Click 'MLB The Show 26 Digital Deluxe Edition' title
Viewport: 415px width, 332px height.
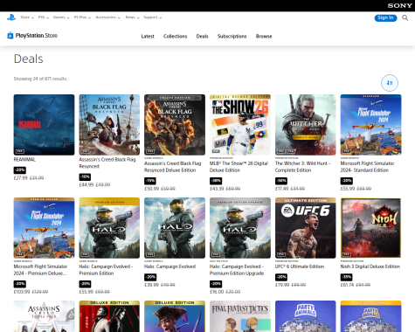coord(239,167)
